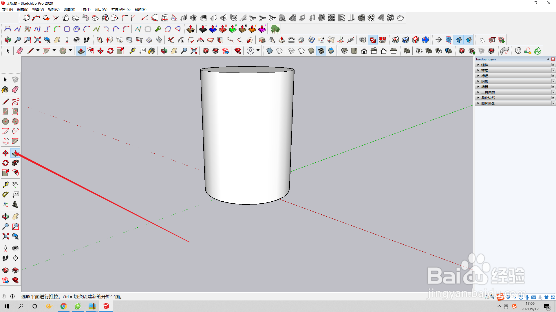Select the Dimension tool in left toolbar
The image size is (556, 312).
[x=15, y=185]
